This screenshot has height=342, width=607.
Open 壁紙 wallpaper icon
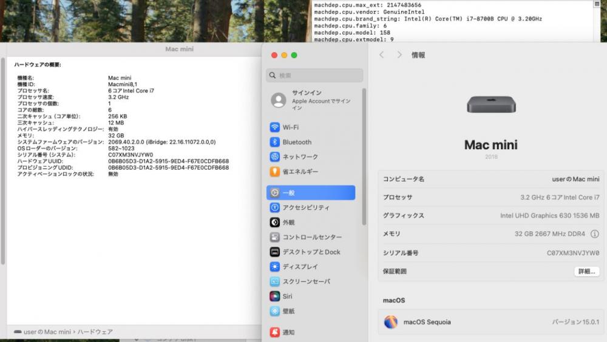274,311
